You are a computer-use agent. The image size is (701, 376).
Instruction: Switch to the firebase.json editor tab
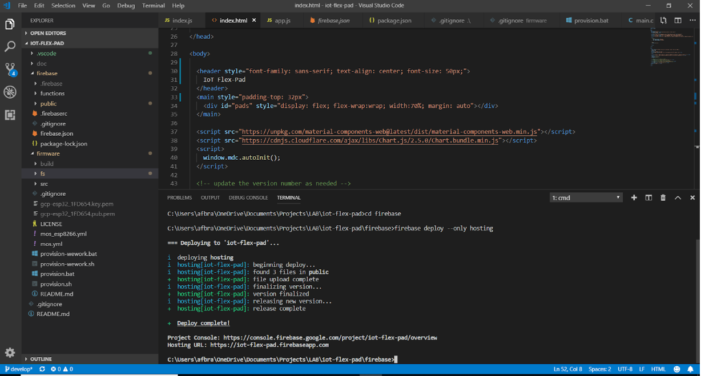click(333, 21)
